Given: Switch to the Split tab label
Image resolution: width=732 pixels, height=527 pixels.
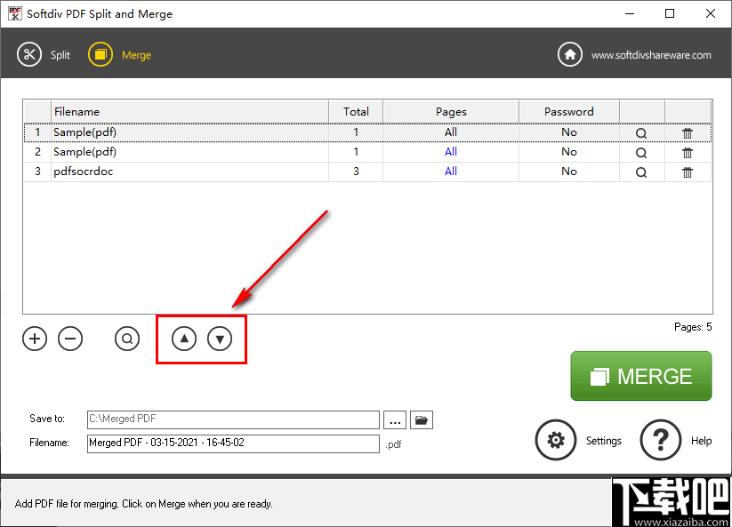Looking at the screenshot, I should (x=60, y=55).
